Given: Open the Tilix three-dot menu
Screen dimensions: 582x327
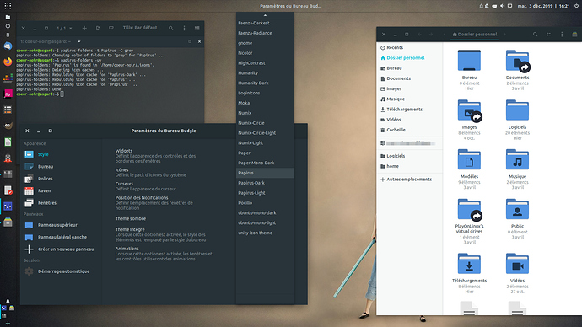Looking at the screenshot, I should [x=184, y=28].
